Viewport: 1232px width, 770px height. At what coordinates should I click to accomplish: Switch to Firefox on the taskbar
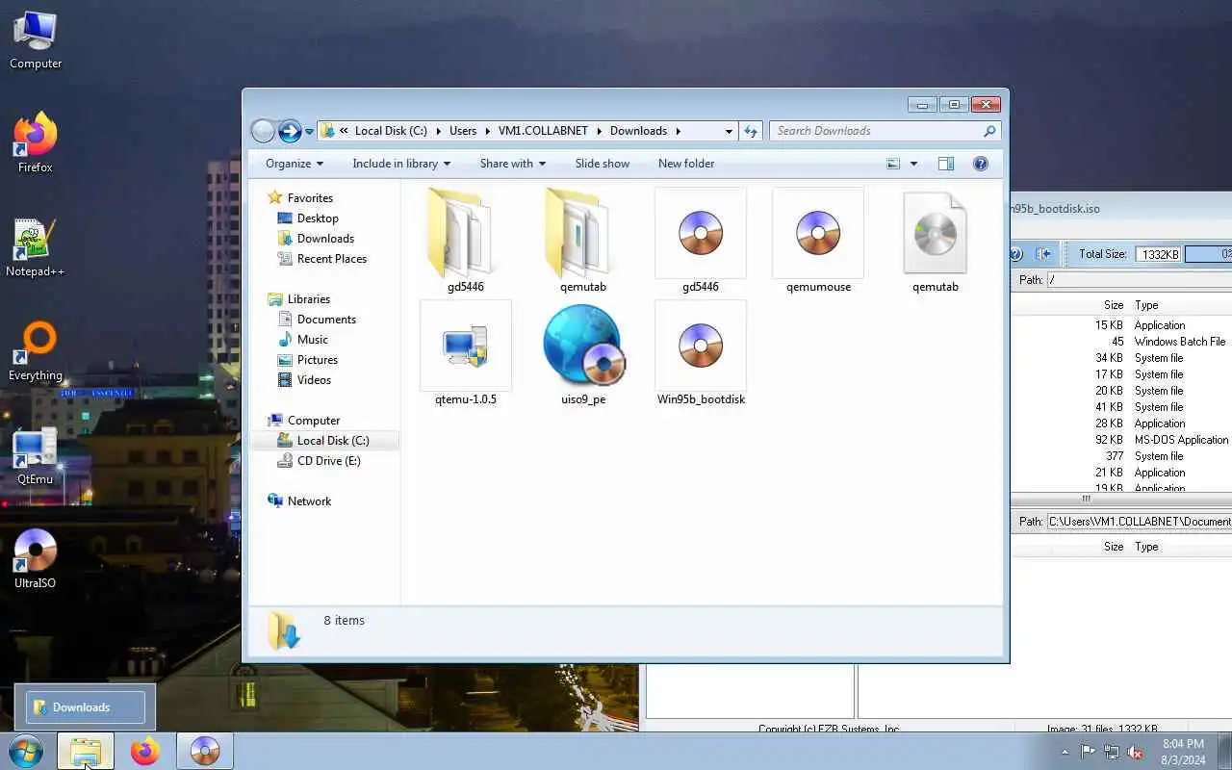point(145,751)
